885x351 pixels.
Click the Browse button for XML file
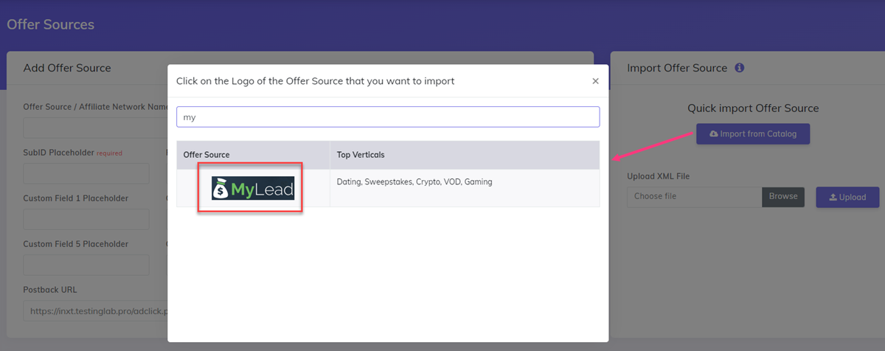tap(783, 197)
